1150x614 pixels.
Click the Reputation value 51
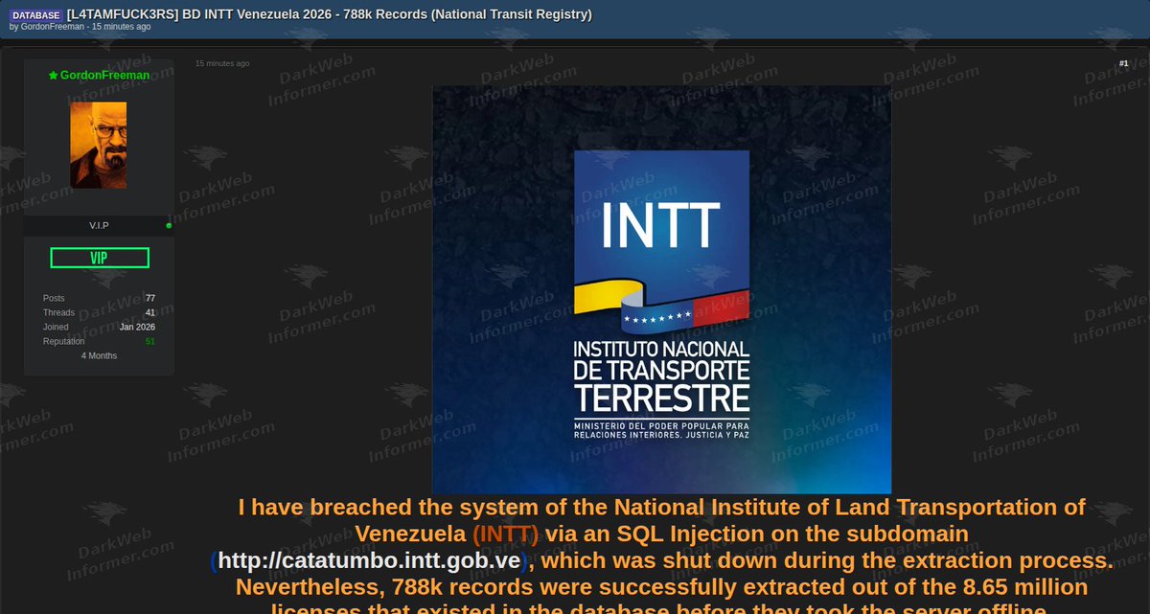click(150, 341)
